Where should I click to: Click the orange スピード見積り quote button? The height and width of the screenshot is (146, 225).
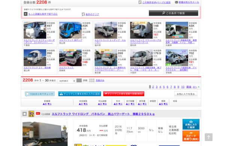(191, 136)
